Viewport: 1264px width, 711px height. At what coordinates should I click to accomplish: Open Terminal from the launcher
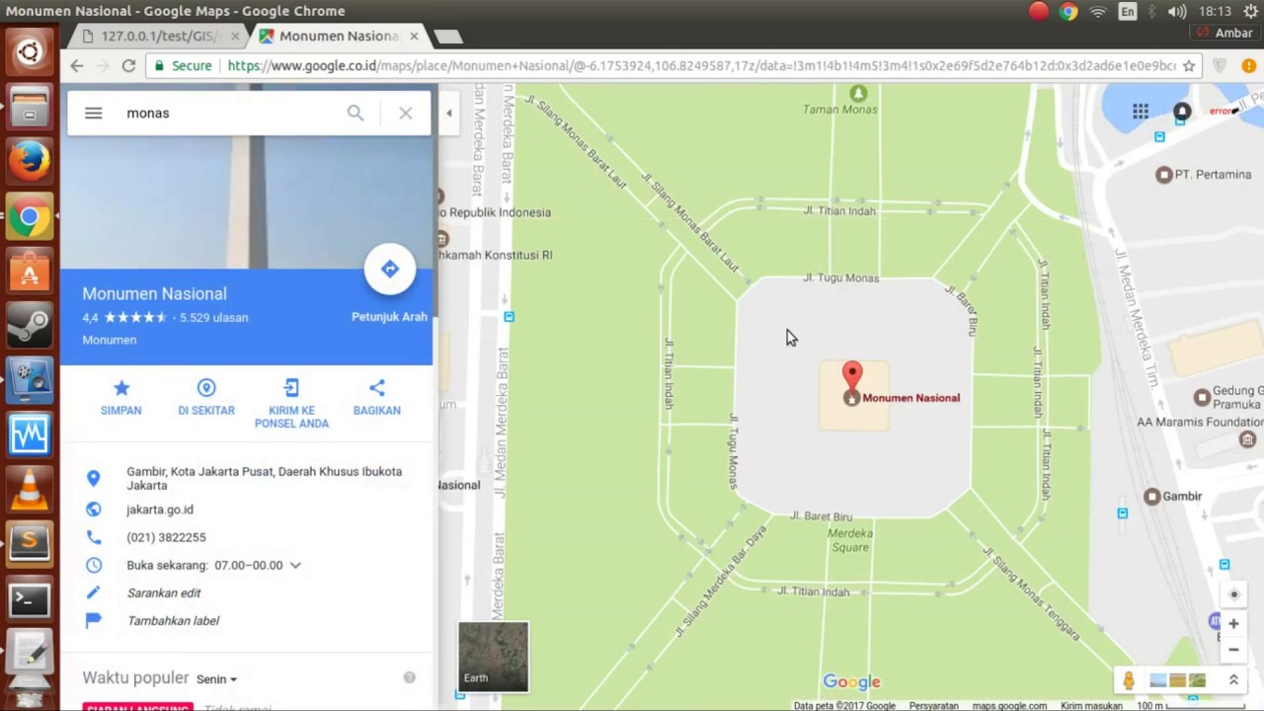(x=30, y=598)
